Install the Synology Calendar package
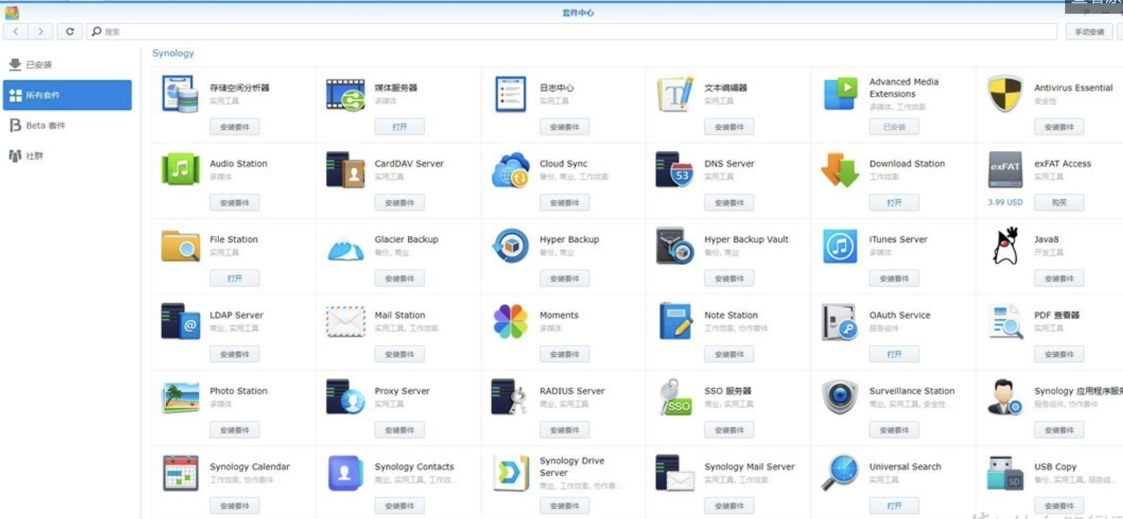Screen dimensions: 1123x519 235,506
